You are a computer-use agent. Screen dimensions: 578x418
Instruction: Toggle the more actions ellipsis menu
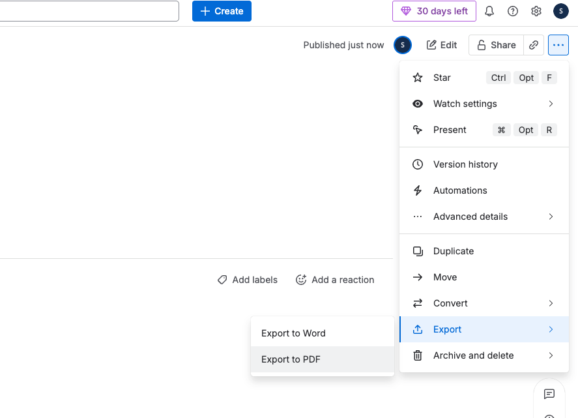pos(558,45)
